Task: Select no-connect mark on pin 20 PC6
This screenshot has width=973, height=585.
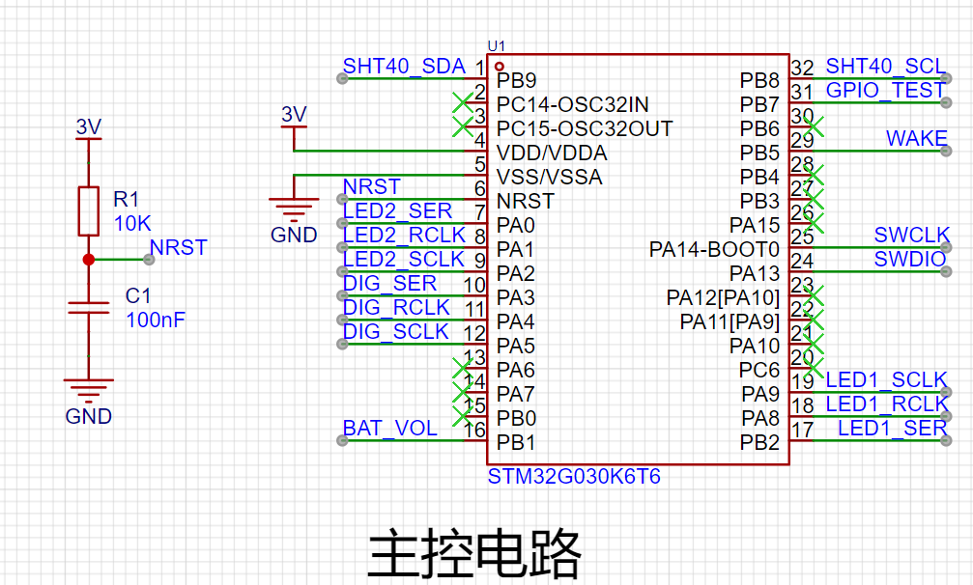Action: point(813,368)
